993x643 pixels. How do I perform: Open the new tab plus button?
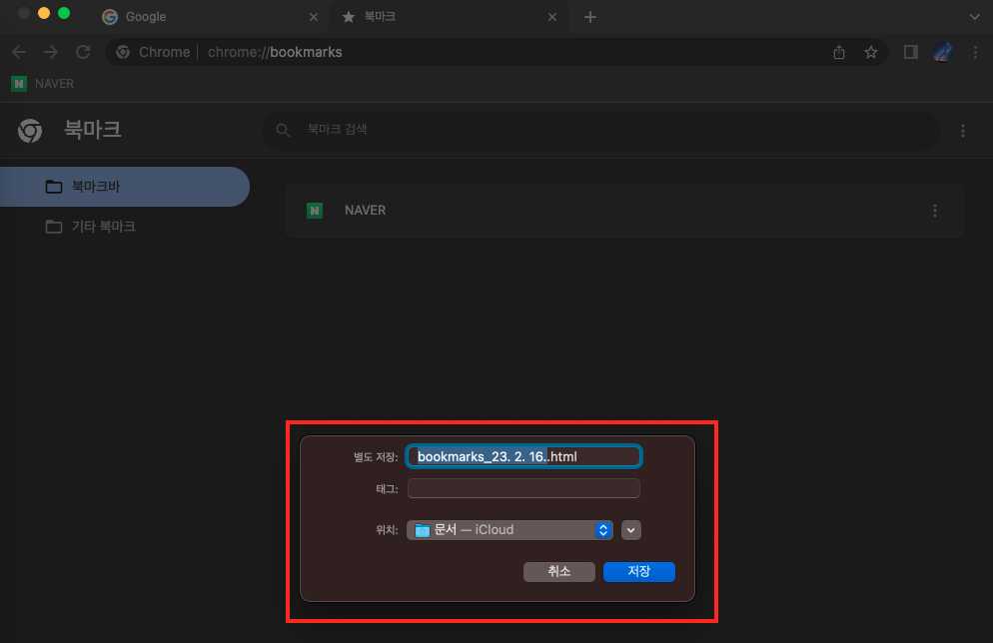coord(590,17)
